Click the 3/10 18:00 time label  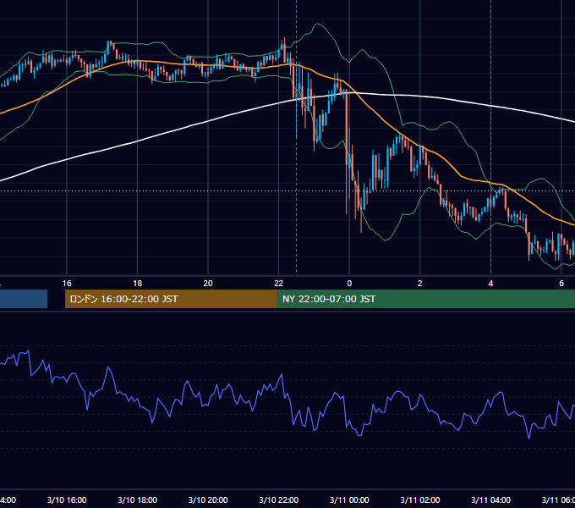pos(138,500)
